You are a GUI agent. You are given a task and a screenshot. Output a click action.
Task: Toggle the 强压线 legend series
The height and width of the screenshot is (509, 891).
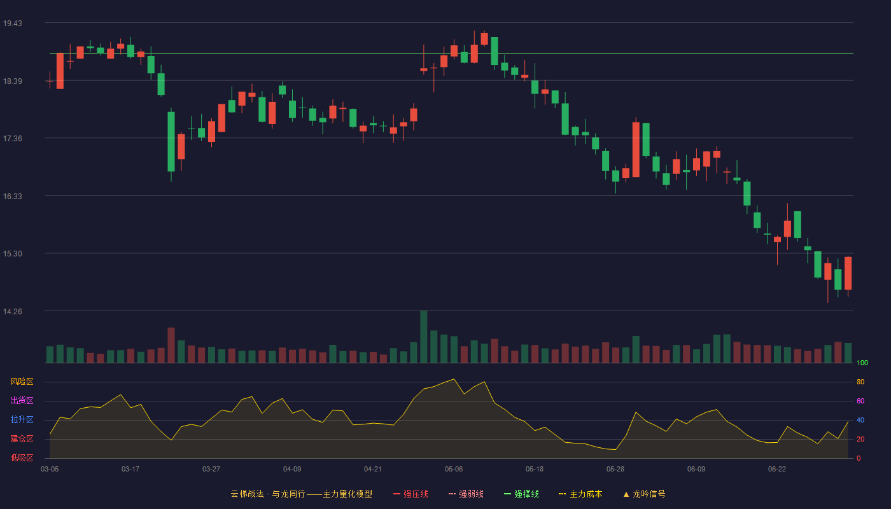410,494
